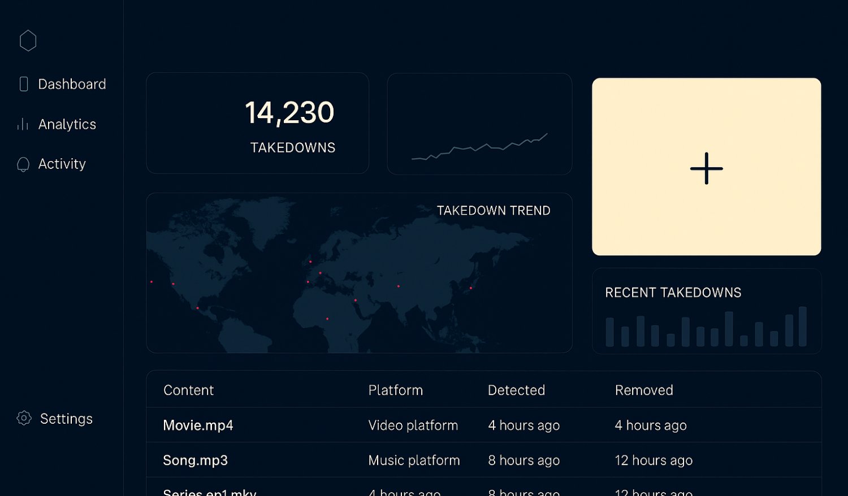Click Song.mp3 Detected 8 hours ago
848x496 pixels.
pyautogui.click(x=524, y=460)
